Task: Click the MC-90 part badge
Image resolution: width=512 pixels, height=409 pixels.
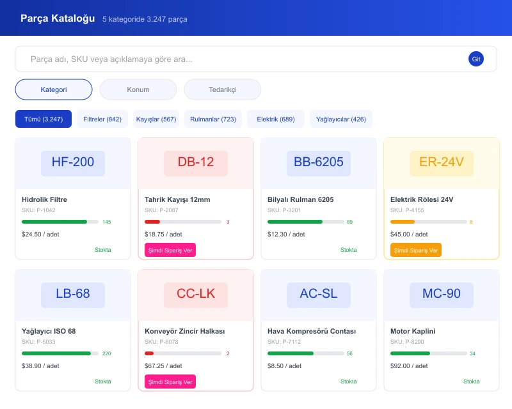Action: pyautogui.click(x=442, y=295)
